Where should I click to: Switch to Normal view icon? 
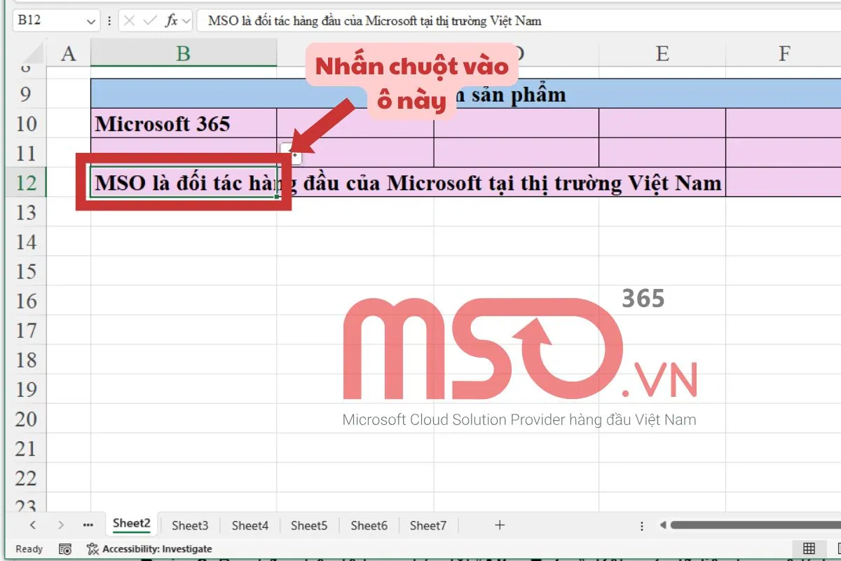[809, 549]
